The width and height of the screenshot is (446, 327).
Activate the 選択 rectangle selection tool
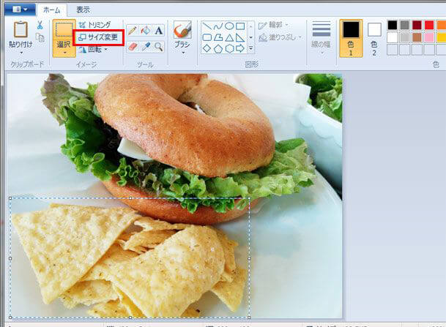64,29
